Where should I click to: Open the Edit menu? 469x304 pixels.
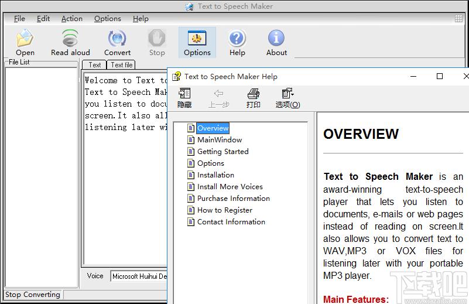coord(43,19)
